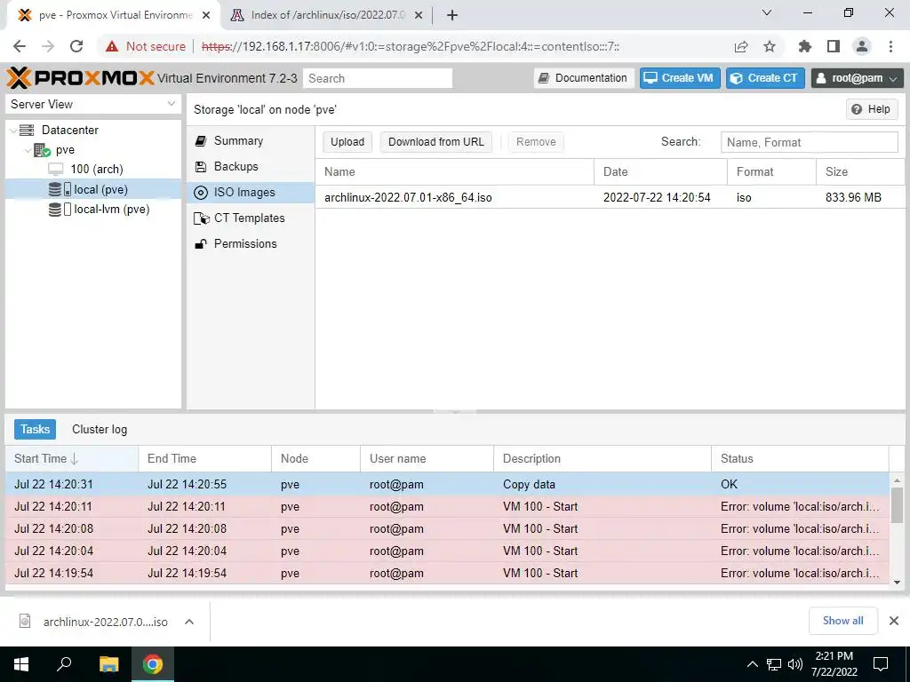Open the Documentation button
The height and width of the screenshot is (682, 910).
tap(583, 78)
